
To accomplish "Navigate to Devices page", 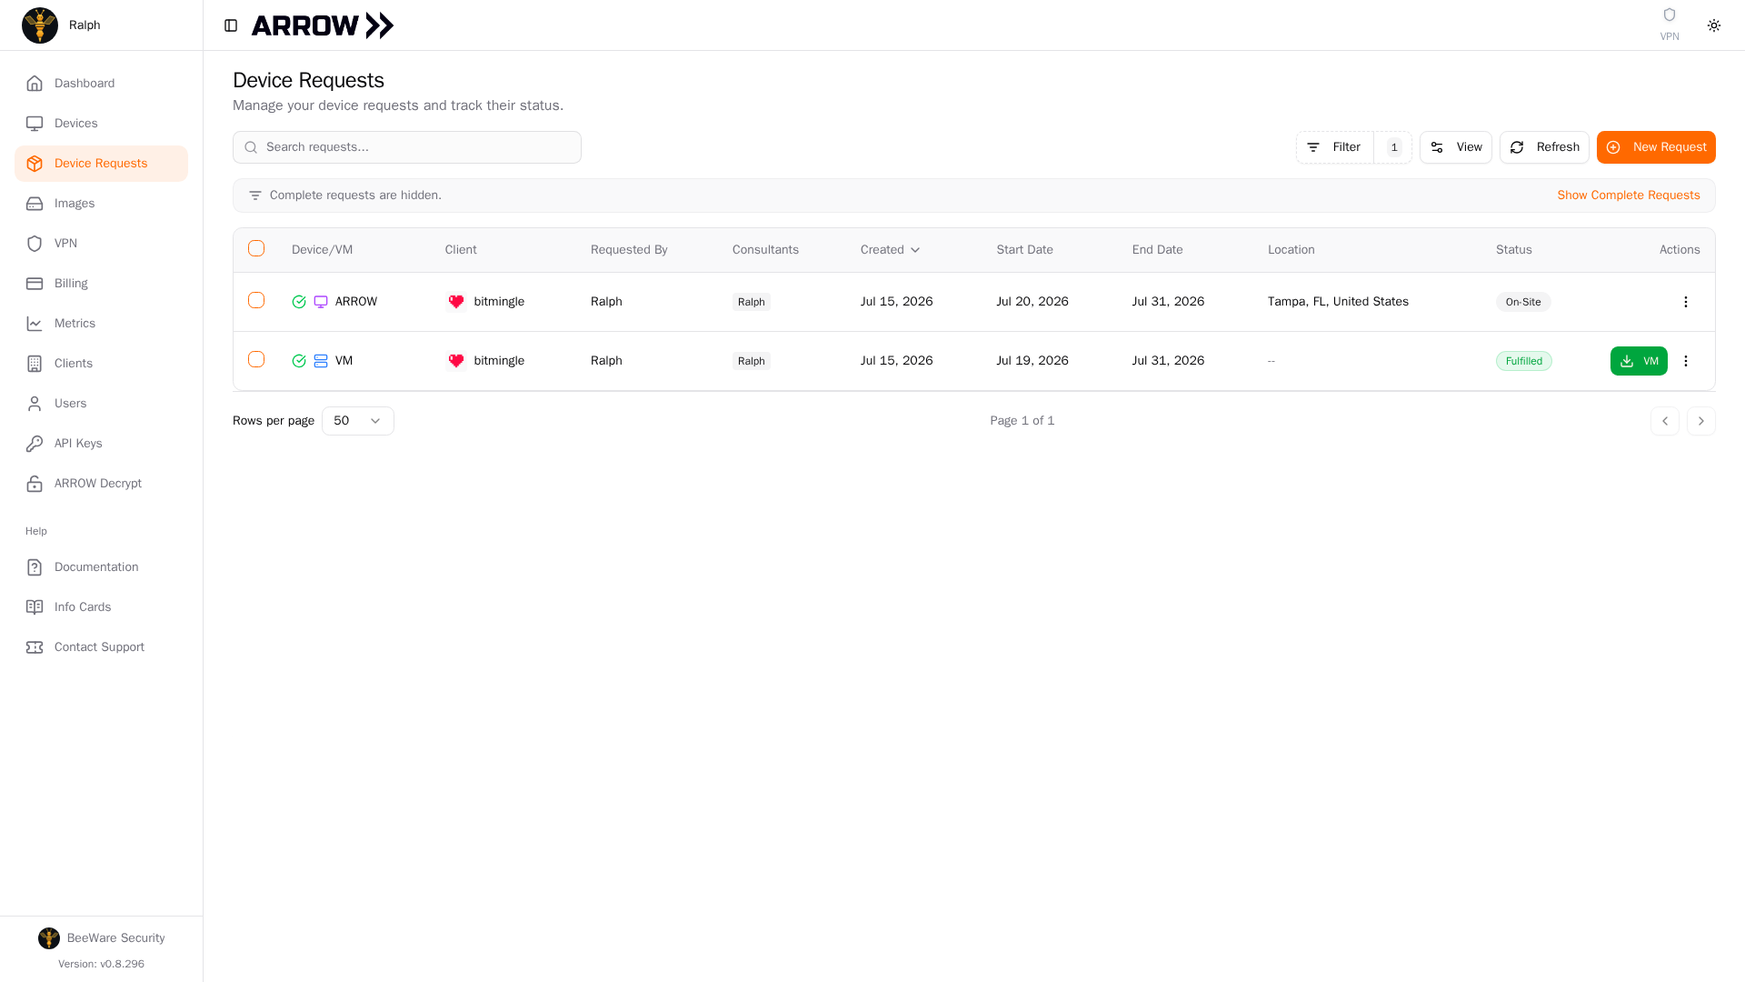I will tap(101, 124).
